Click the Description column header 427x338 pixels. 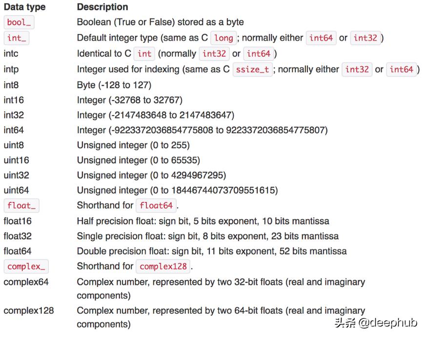point(102,7)
